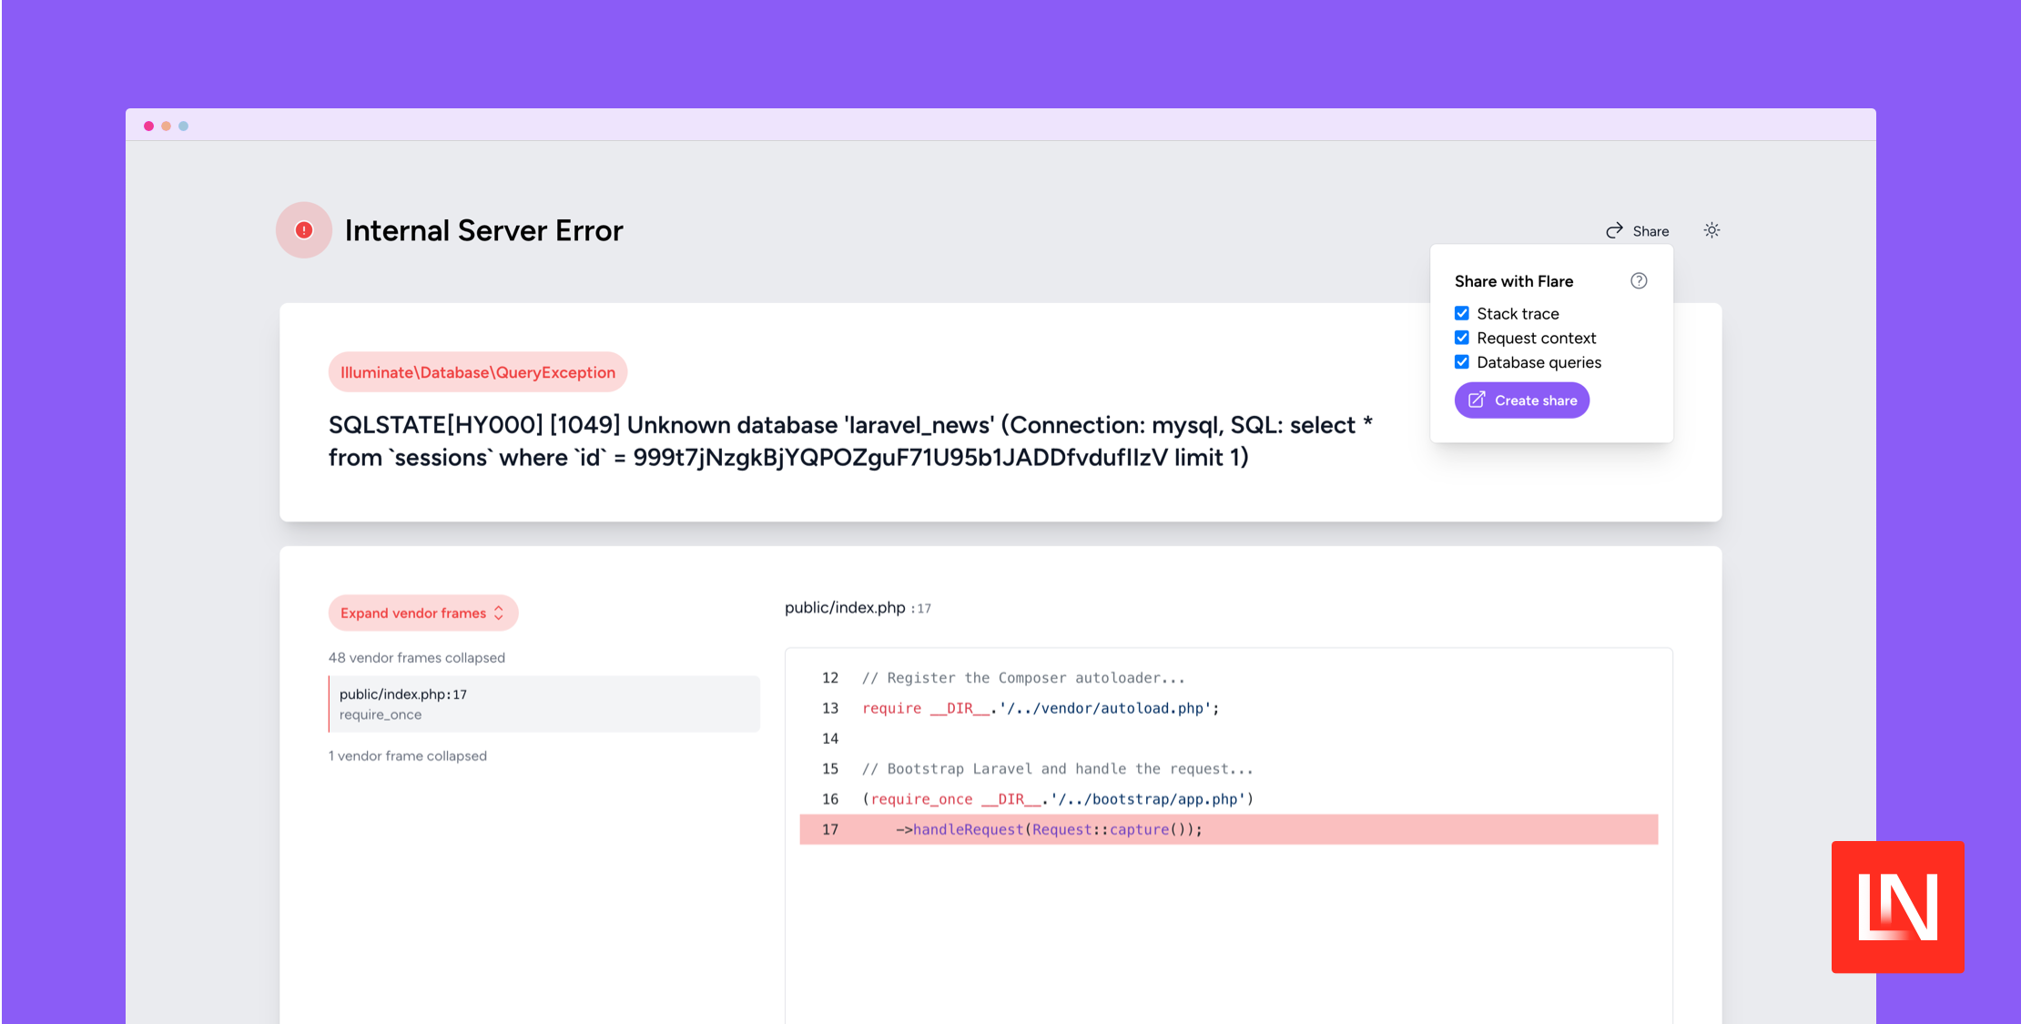The image size is (2021, 1024).
Task: Uncheck the Request context checkbox
Action: pyautogui.click(x=1462, y=338)
